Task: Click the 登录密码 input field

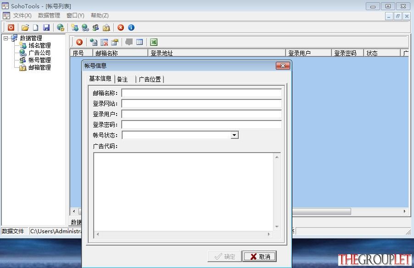Action: pyautogui.click(x=201, y=125)
